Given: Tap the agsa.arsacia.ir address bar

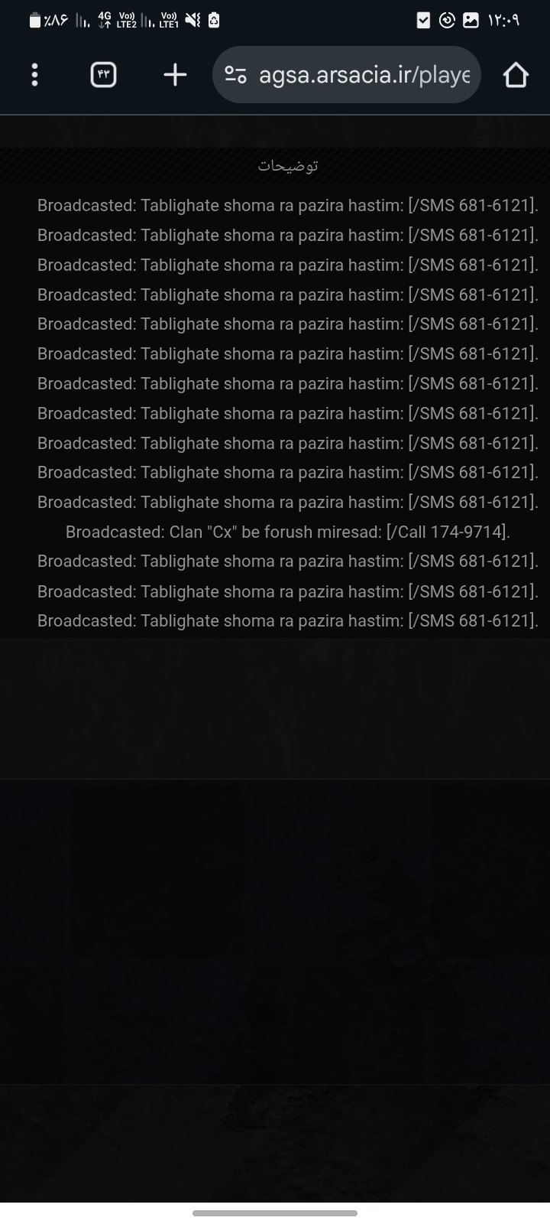Looking at the screenshot, I should click(x=346, y=75).
